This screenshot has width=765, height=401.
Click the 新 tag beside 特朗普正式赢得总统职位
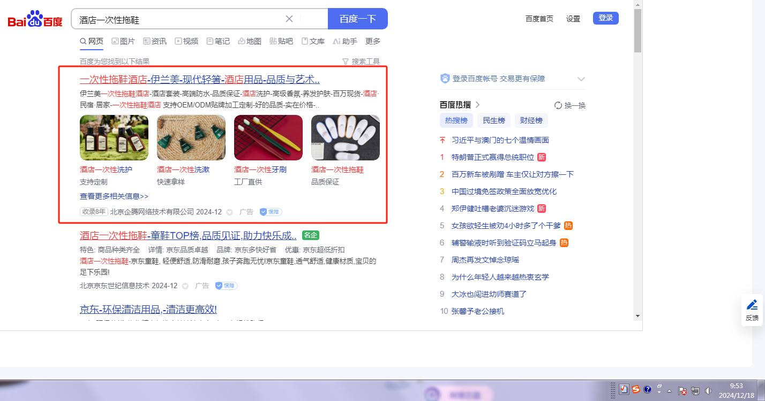[x=542, y=157]
